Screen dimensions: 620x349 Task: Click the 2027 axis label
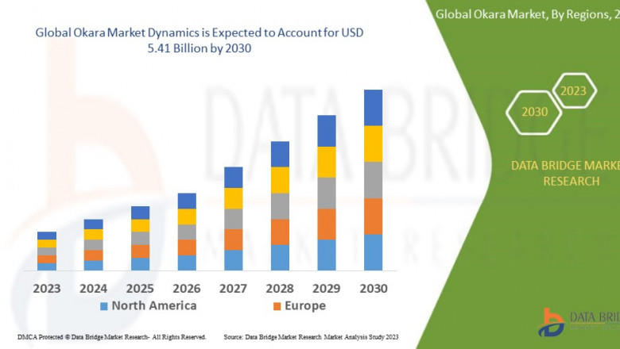click(x=233, y=289)
